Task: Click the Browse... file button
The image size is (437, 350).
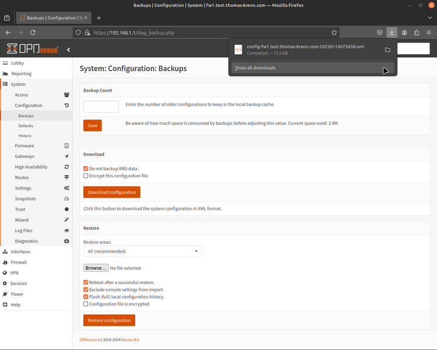Action: click(96, 268)
